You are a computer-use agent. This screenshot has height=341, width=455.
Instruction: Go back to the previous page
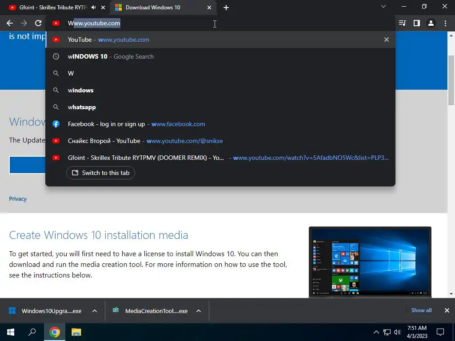(x=10, y=23)
